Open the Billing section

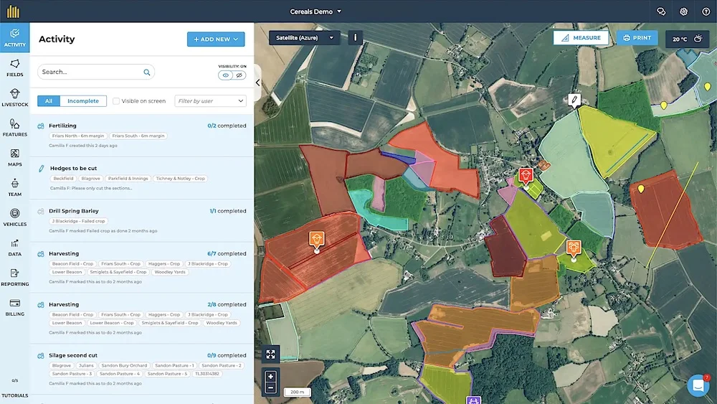coord(14,307)
